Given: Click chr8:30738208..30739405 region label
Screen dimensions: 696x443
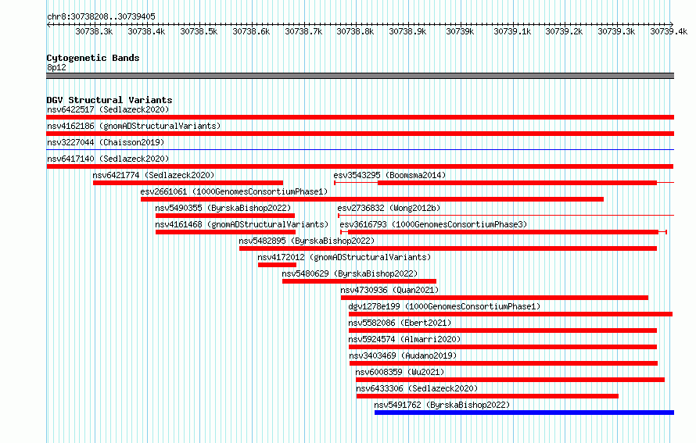Looking at the screenshot, I should (x=101, y=16).
